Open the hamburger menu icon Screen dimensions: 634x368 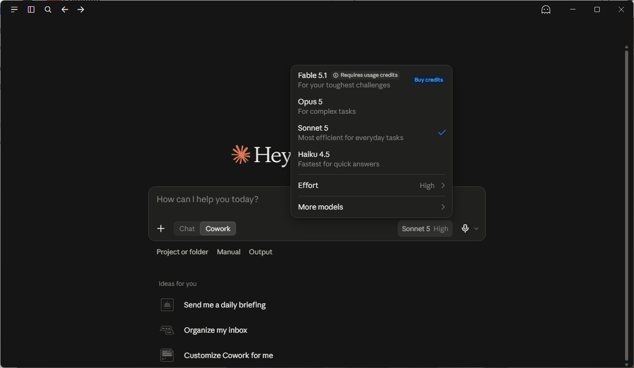(x=14, y=9)
